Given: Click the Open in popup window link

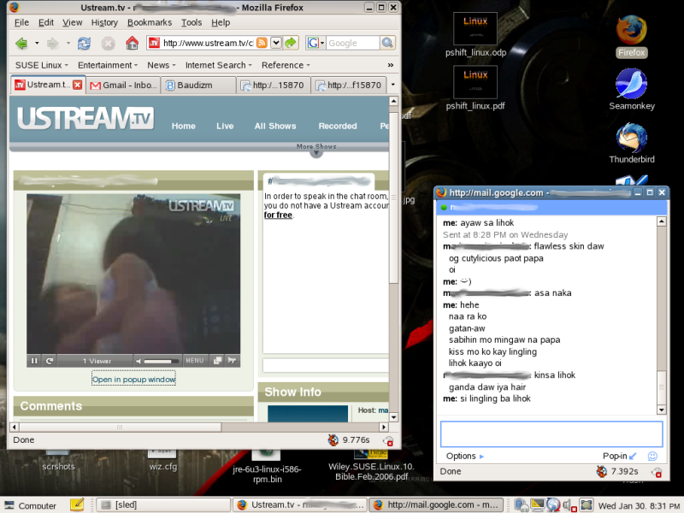Looking at the screenshot, I should click(133, 379).
